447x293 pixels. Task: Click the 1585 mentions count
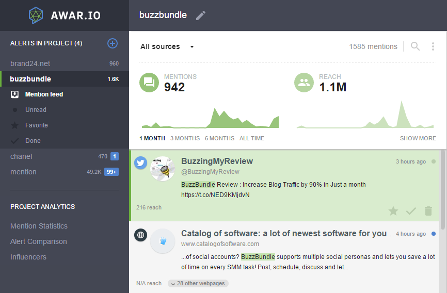[373, 46]
